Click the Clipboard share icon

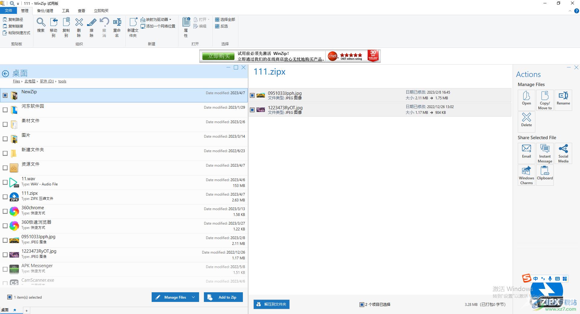point(545,175)
